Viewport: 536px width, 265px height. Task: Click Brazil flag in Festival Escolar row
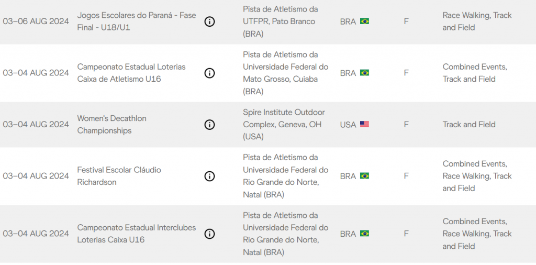pos(364,176)
